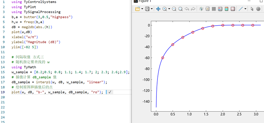Open file with the folder icon in Figure toolbar
This screenshot has height=123, width=264.
[137, 9]
